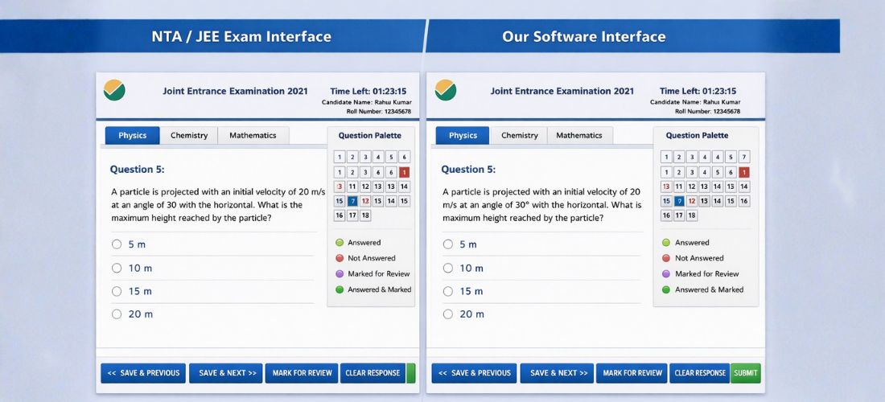Select the 15 m option in NTA interface

click(x=117, y=291)
